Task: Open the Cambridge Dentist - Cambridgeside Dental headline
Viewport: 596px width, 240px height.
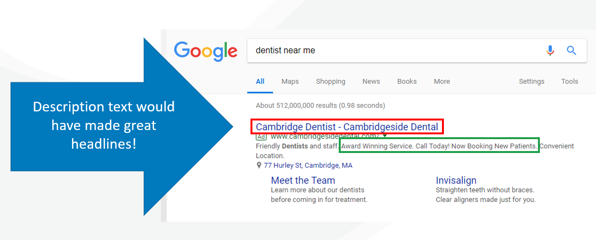Action: click(347, 127)
